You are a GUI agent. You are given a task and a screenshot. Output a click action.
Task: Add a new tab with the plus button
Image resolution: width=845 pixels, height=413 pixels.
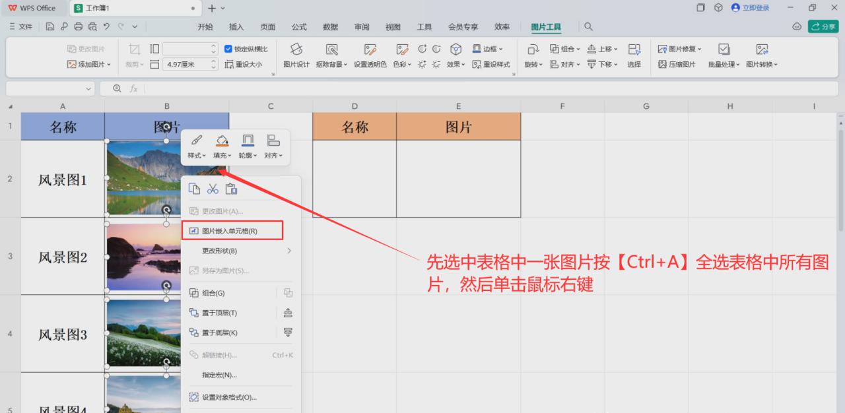click(212, 8)
